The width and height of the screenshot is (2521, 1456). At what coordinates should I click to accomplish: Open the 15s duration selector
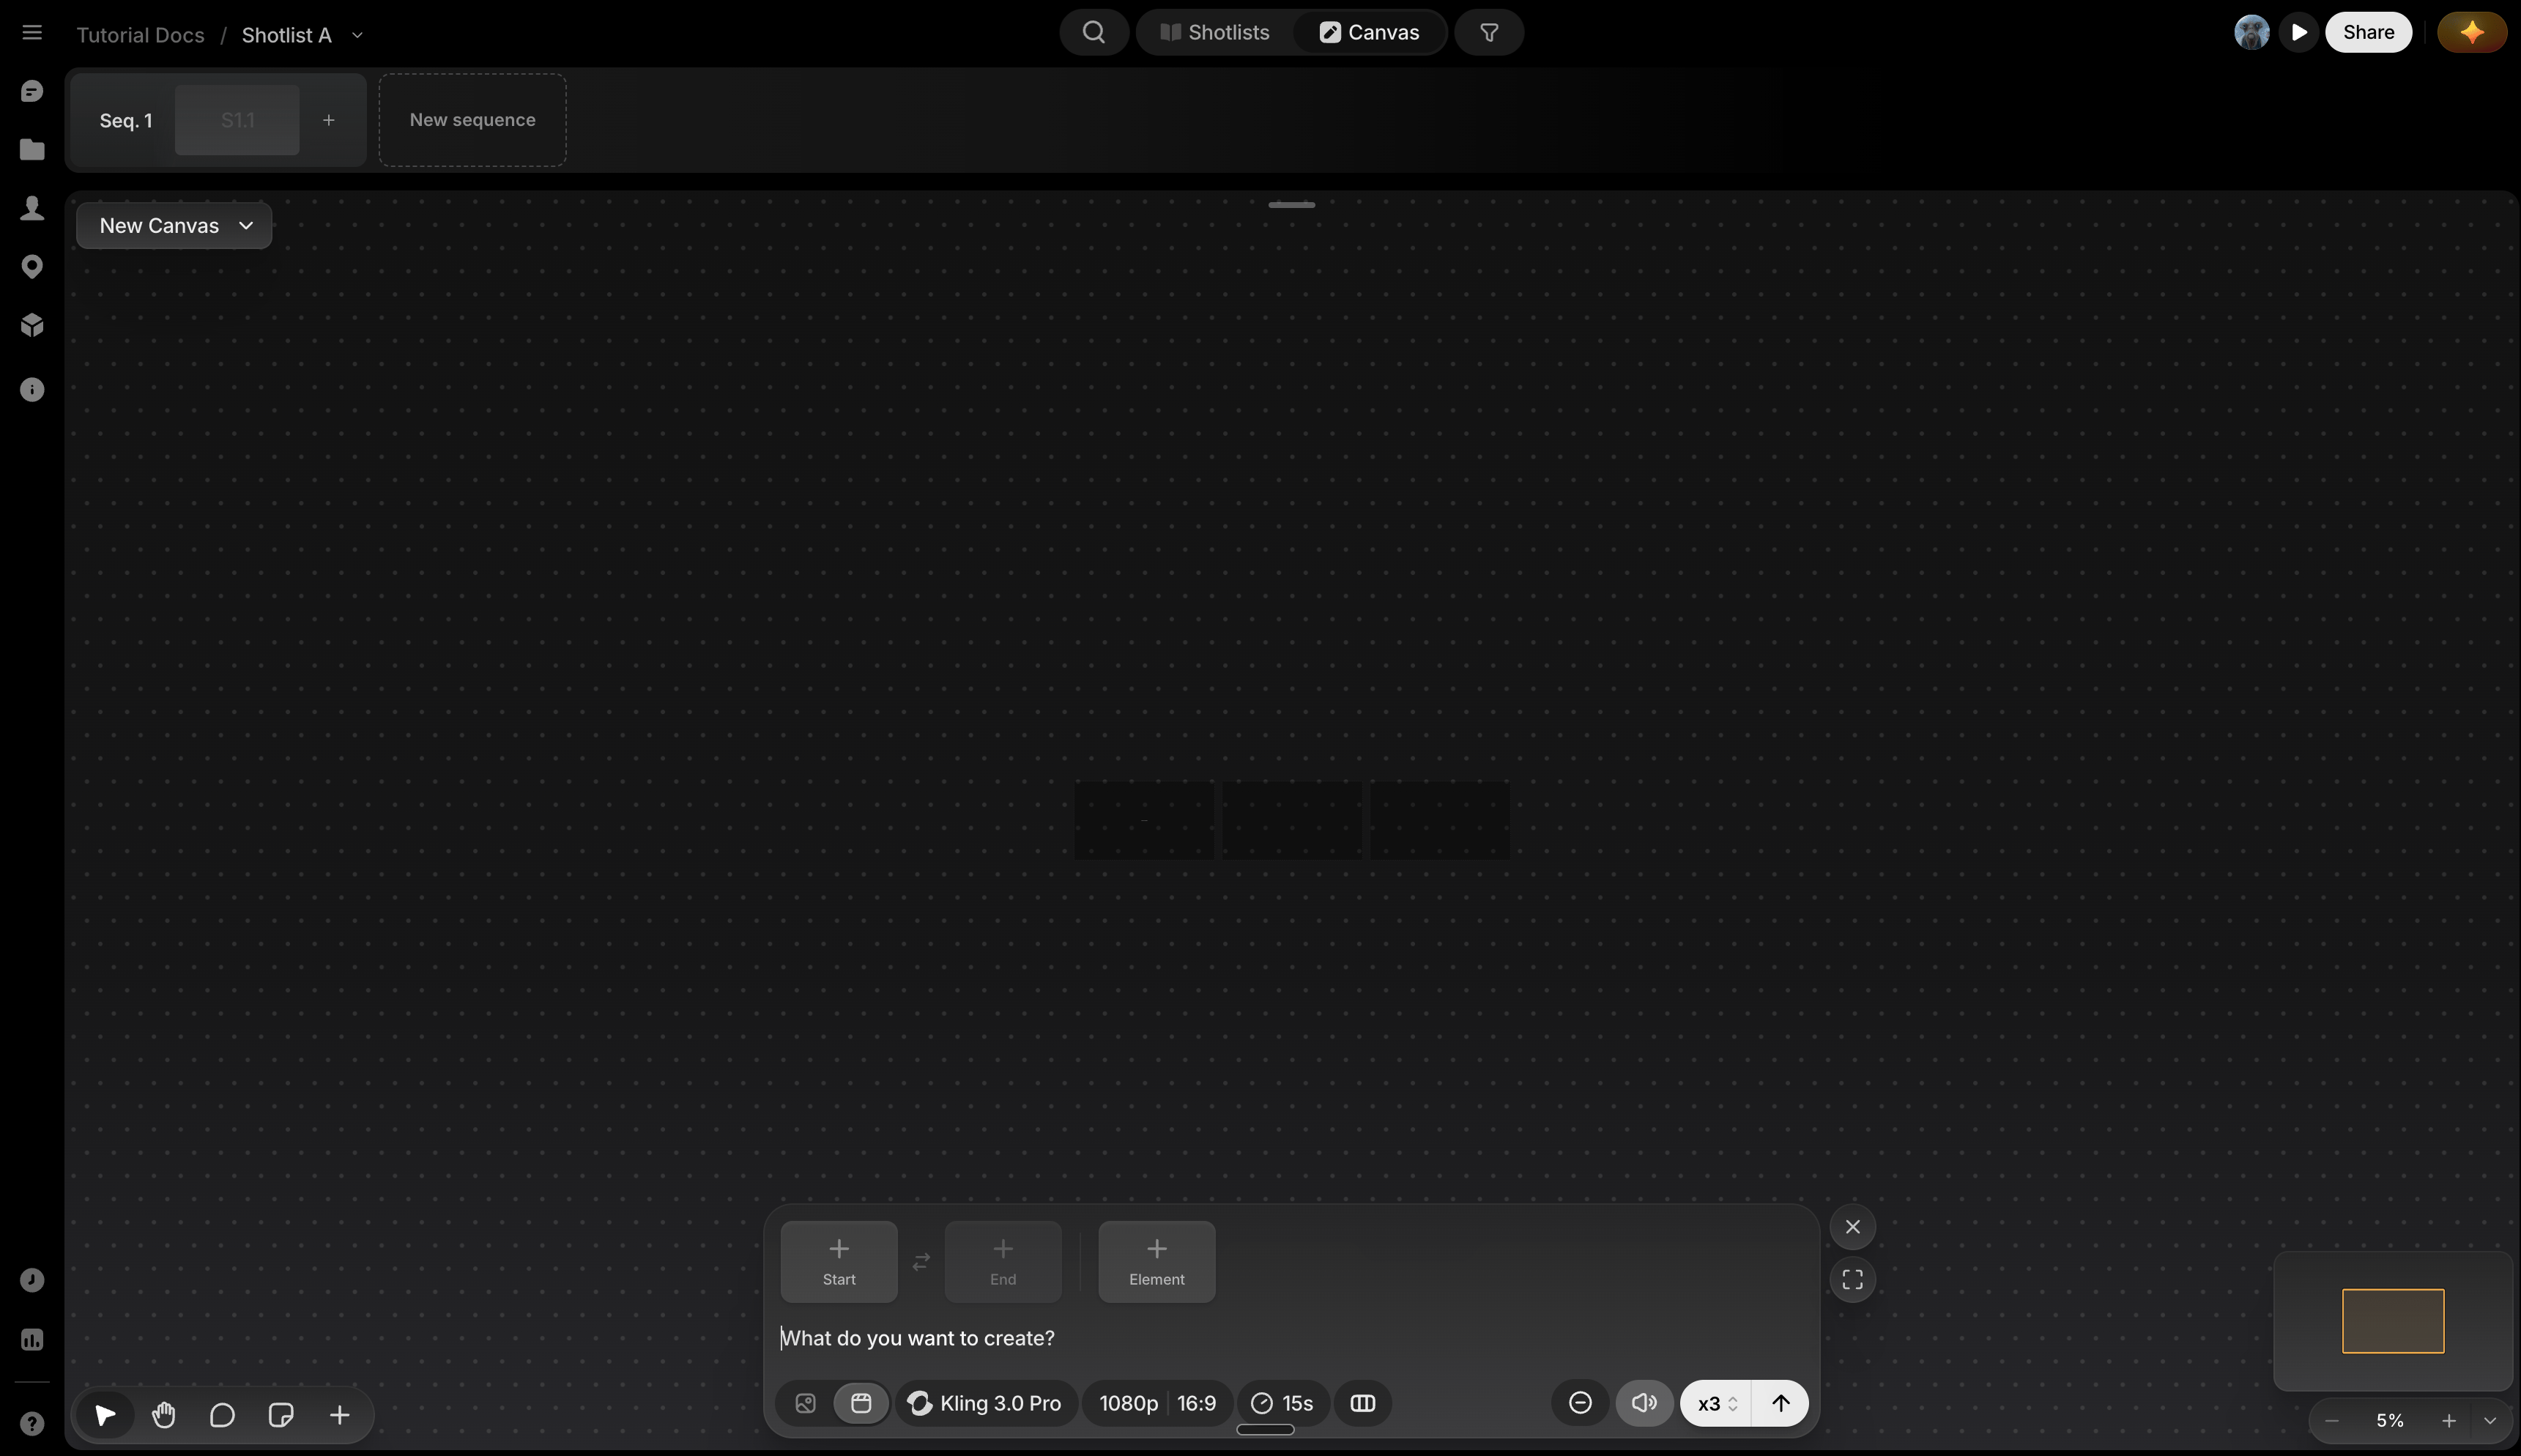[1283, 1403]
